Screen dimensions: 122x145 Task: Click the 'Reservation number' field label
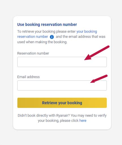(33, 53)
